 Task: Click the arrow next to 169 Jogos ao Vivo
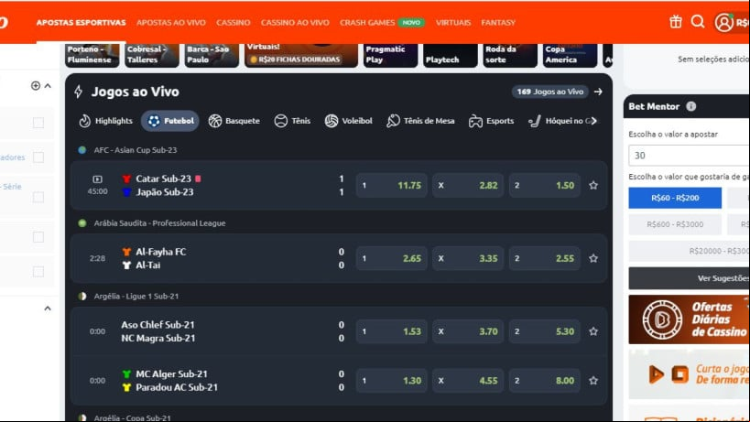pos(598,92)
